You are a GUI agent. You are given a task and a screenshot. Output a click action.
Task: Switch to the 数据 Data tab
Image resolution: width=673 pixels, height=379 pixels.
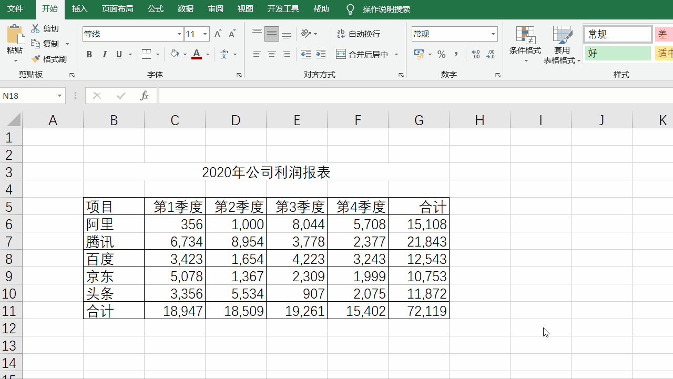click(x=186, y=9)
